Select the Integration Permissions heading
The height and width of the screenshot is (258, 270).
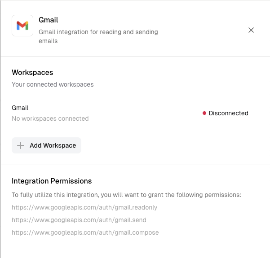point(52,181)
